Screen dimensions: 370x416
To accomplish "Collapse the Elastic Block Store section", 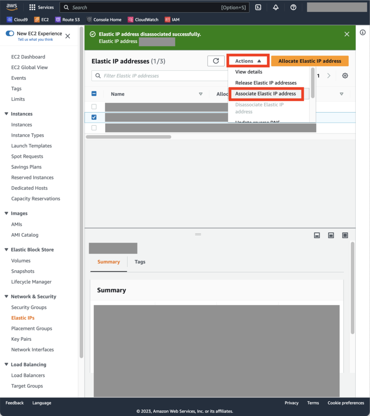I will point(6,250).
